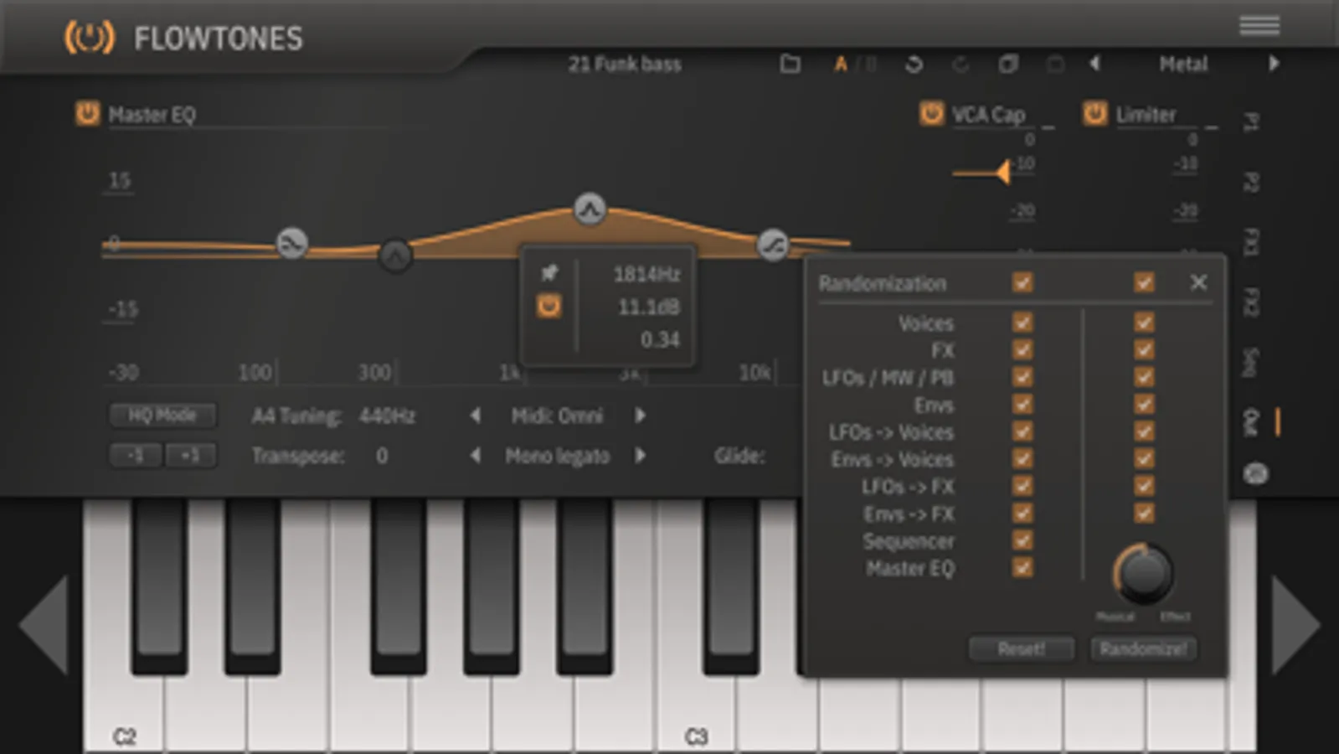The width and height of the screenshot is (1339, 754).
Task: Open the Metal category selector
Action: pos(1183,64)
